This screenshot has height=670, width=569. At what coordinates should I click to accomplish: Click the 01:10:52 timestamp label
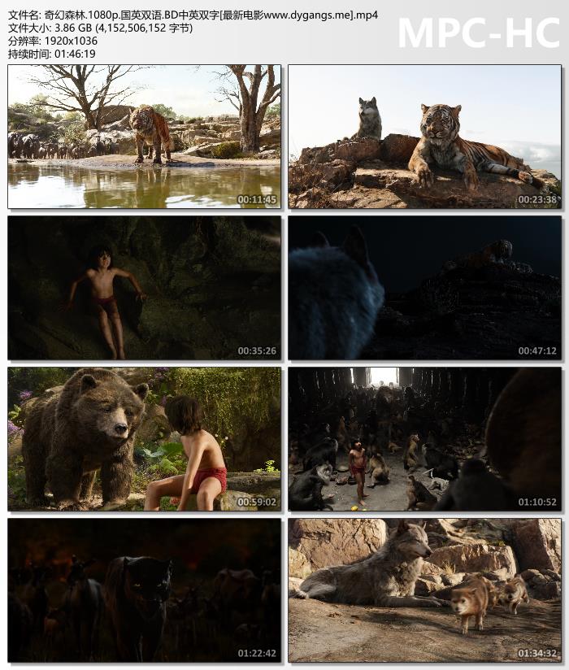537,502
